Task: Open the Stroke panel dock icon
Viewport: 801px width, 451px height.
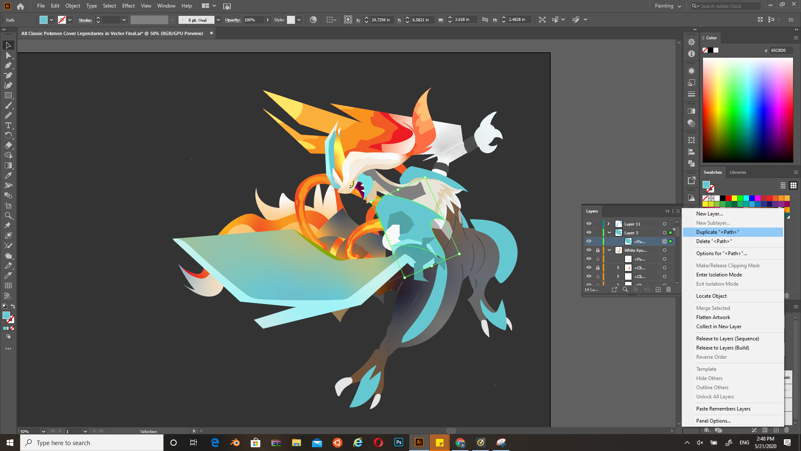Action: (691, 94)
